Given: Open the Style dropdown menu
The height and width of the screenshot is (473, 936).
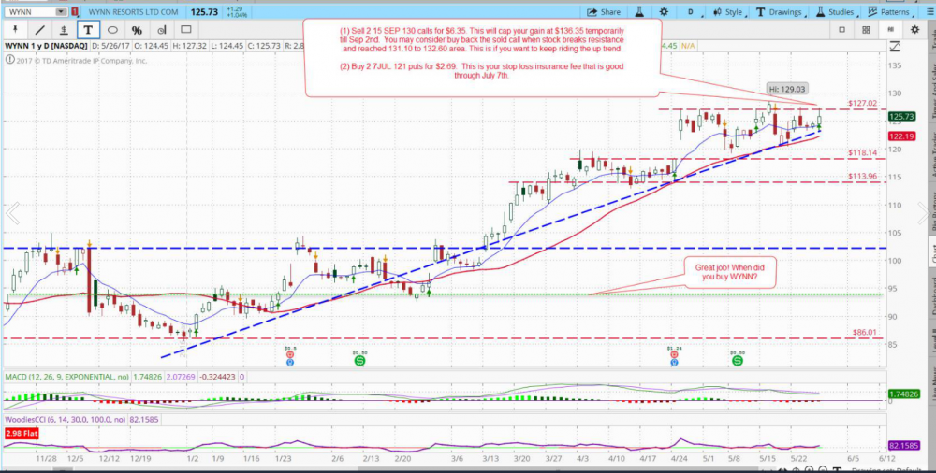Looking at the screenshot, I should coord(728,12).
